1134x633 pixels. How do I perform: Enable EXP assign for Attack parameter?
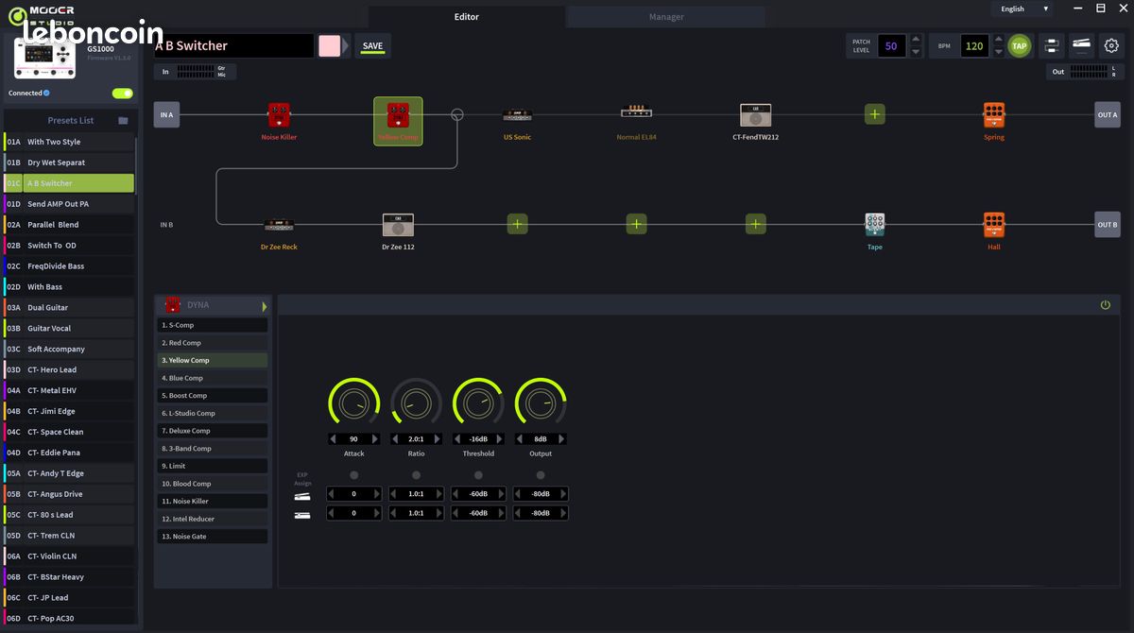click(354, 475)
